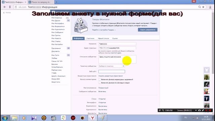
Task: Click the +1 counter next to Мои Гости
Action: pyautogui.click(x=68, y=55)
